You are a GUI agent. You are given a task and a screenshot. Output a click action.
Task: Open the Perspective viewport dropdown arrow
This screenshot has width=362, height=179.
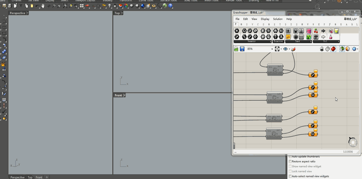pos(27,13)
